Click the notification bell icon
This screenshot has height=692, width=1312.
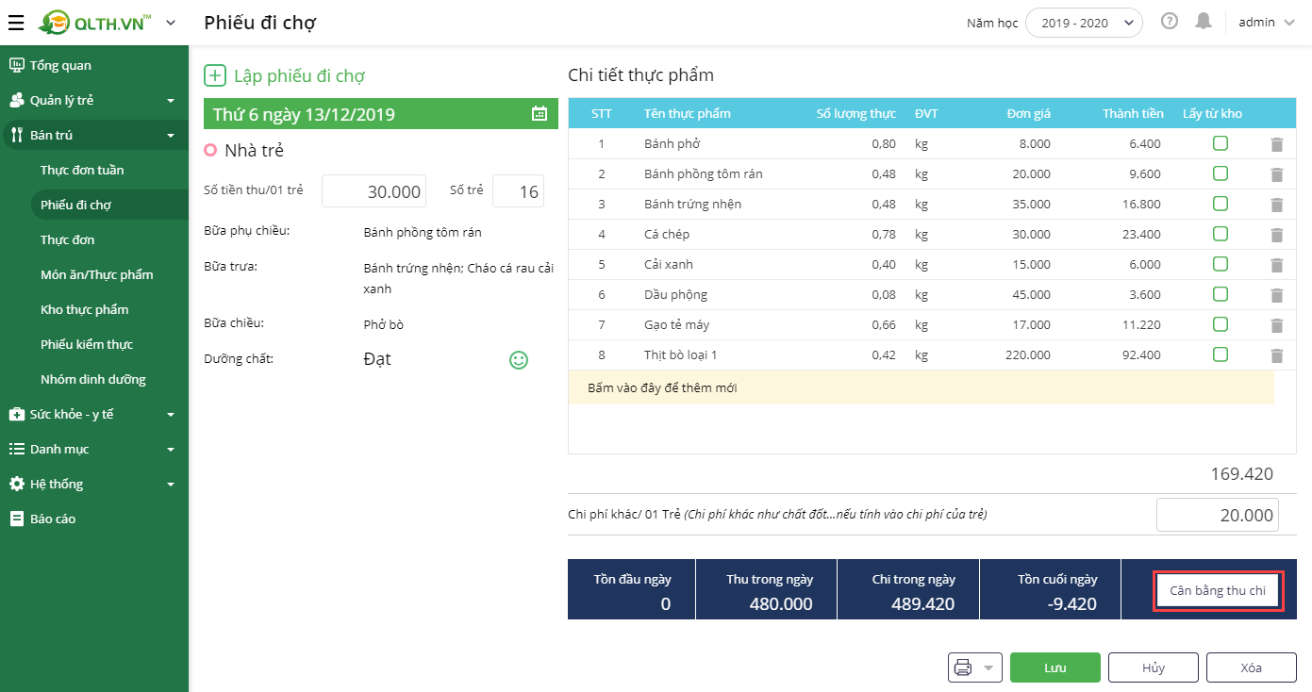point(1203,21)
